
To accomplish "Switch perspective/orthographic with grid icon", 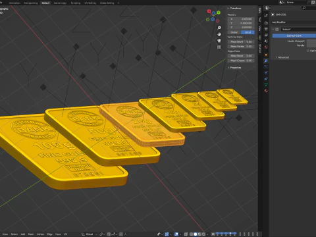I will [219, 47].
